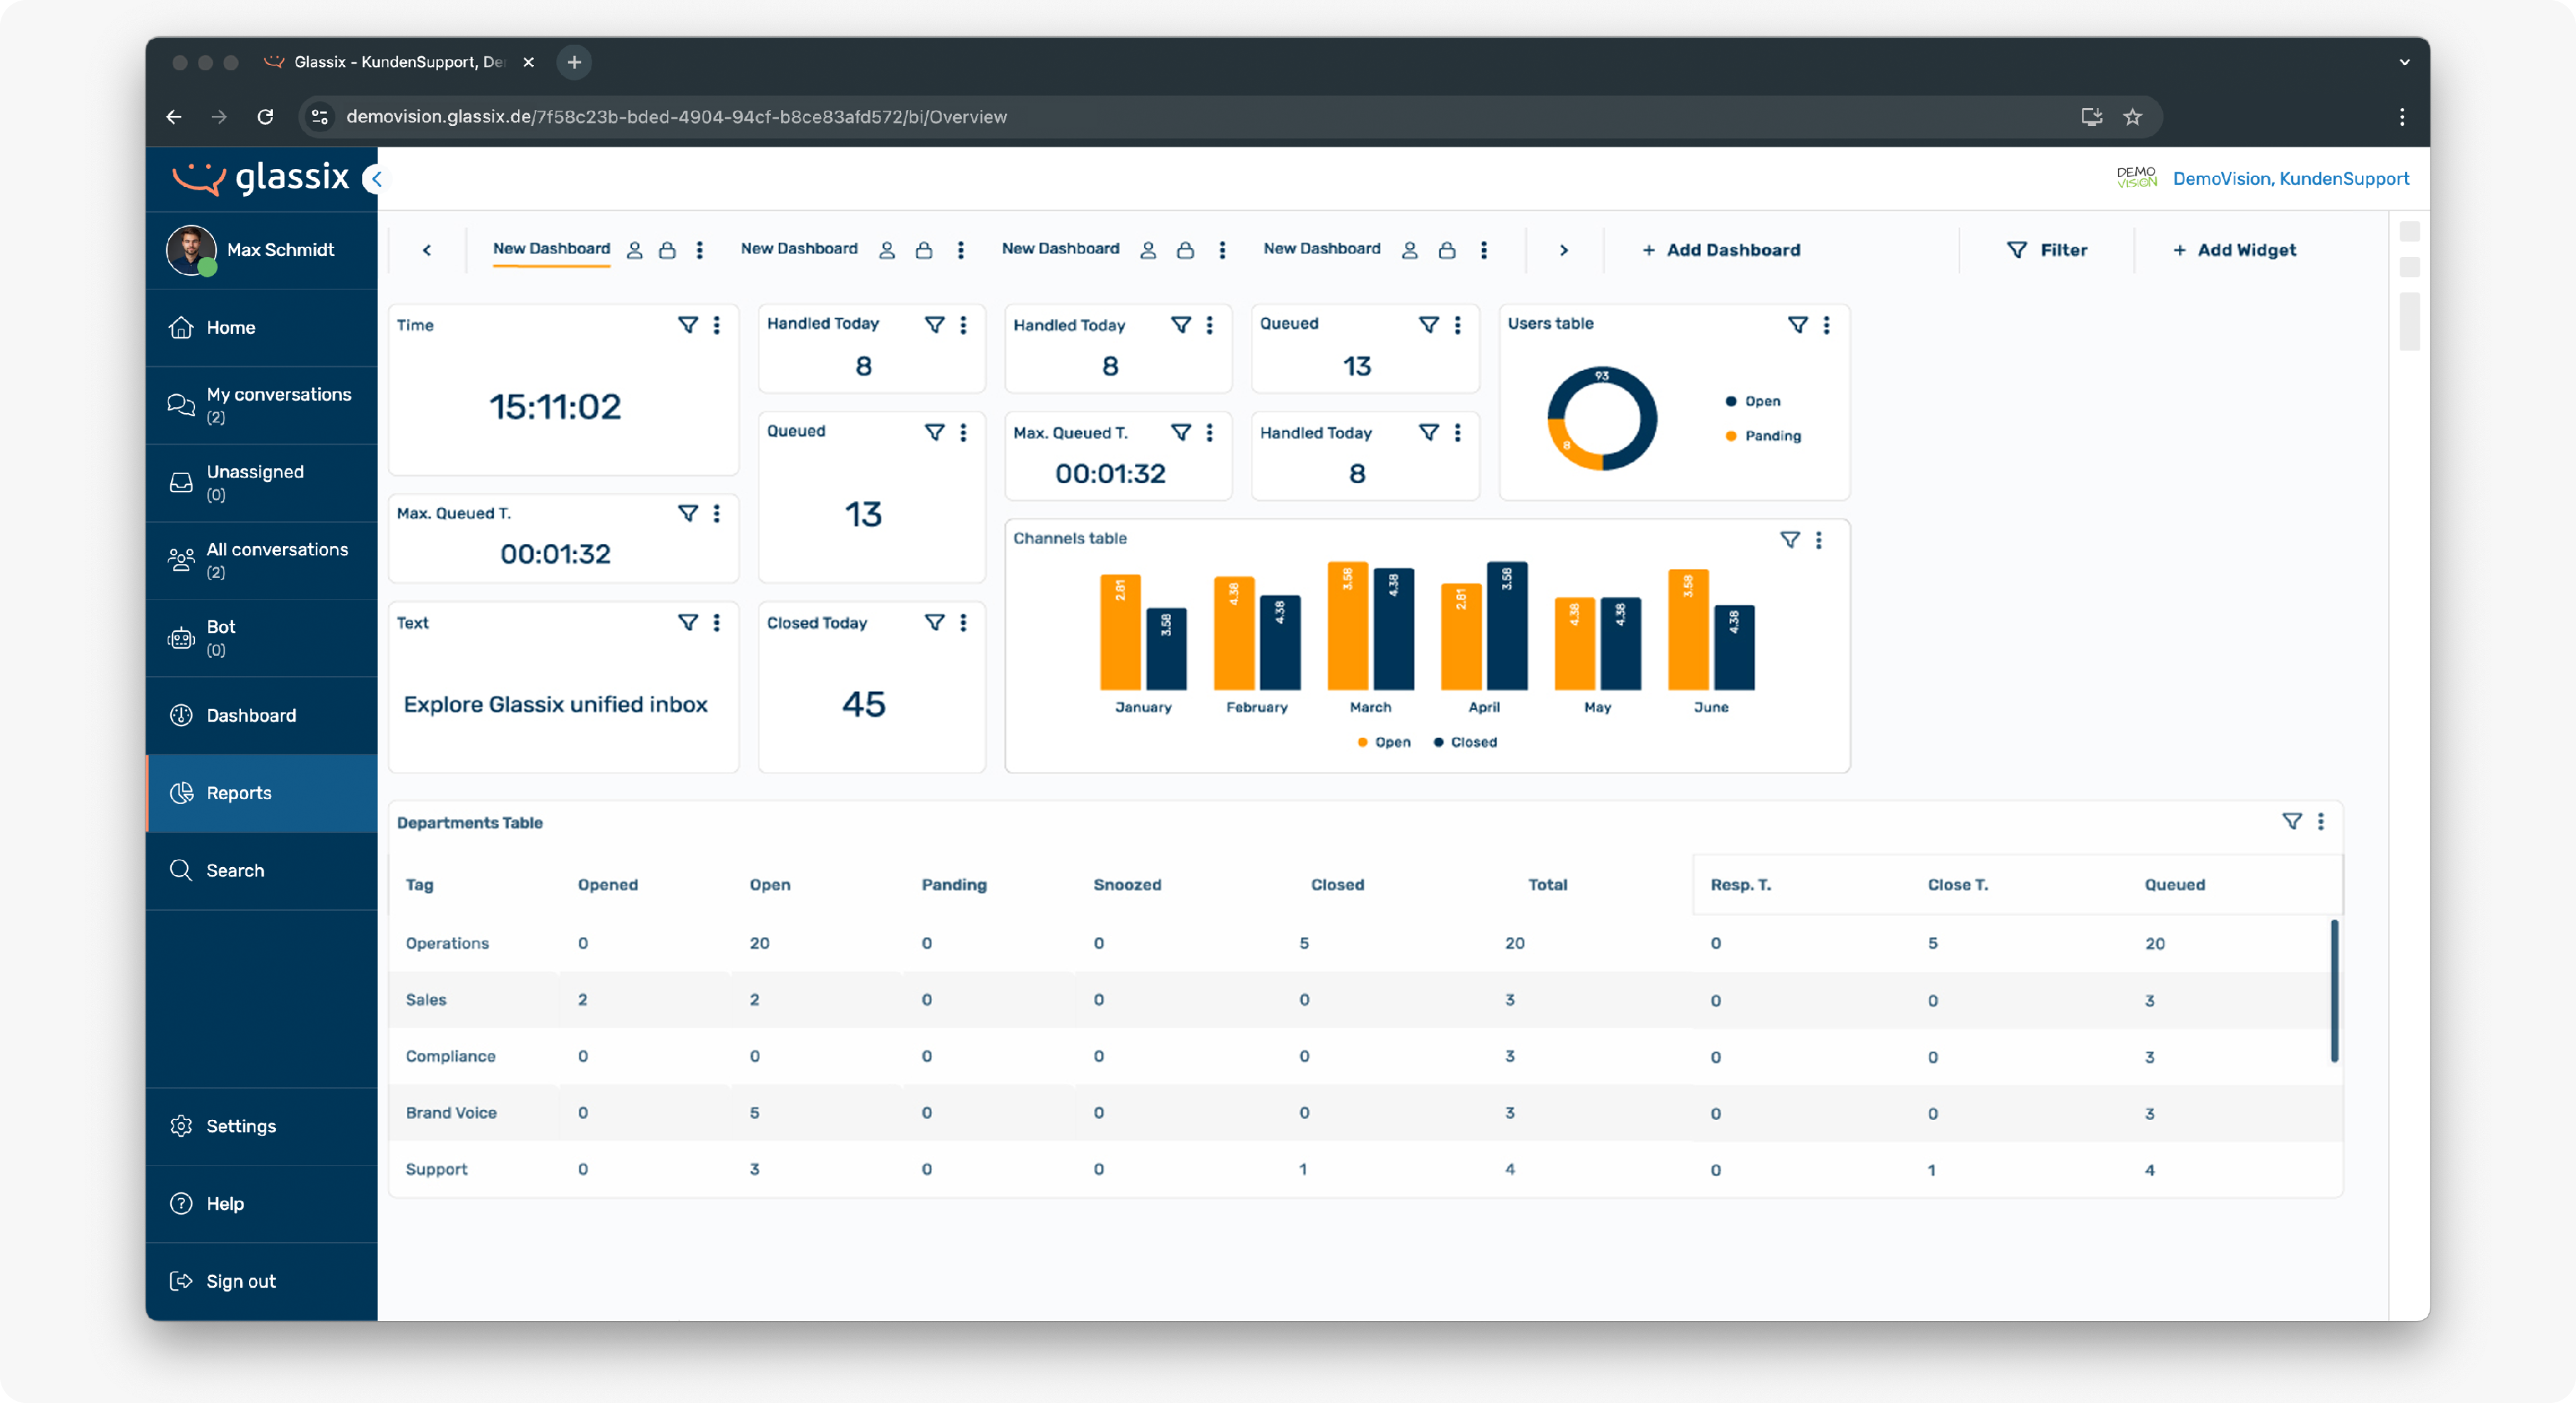The width and height of the screenshot is (2576, 1403).
Task: Click the Brand Voice row tag
Action: [x=451, y=1112]
